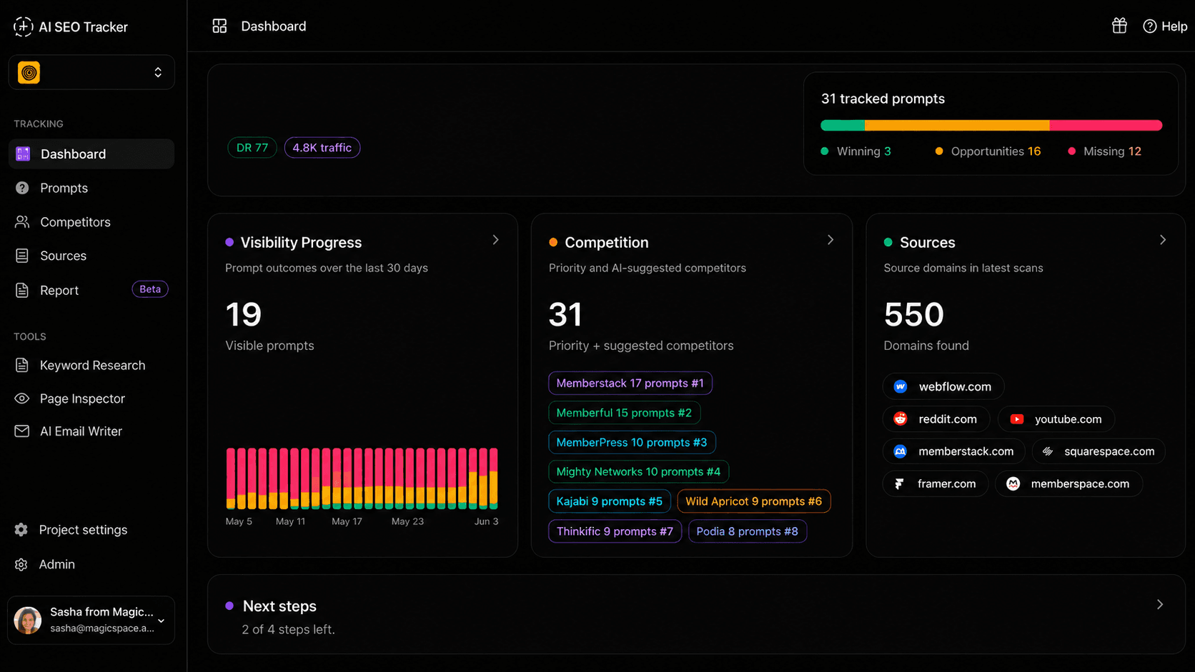Click the Visibility Progress bar chart

[362, 478]
